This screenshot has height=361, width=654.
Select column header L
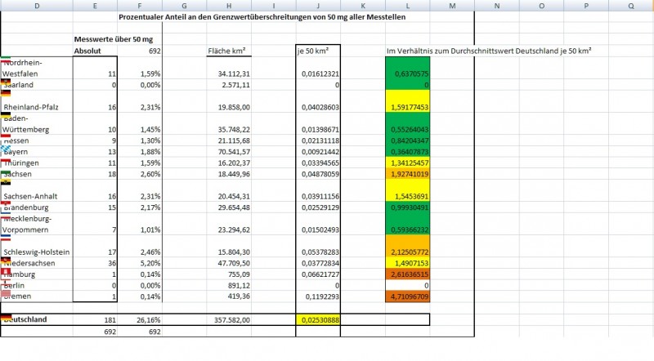point(407,6)
